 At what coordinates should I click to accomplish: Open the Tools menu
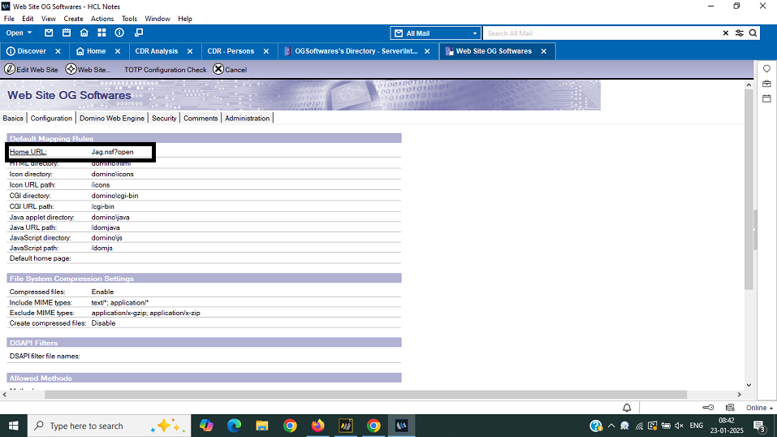(x=129, y=19)
